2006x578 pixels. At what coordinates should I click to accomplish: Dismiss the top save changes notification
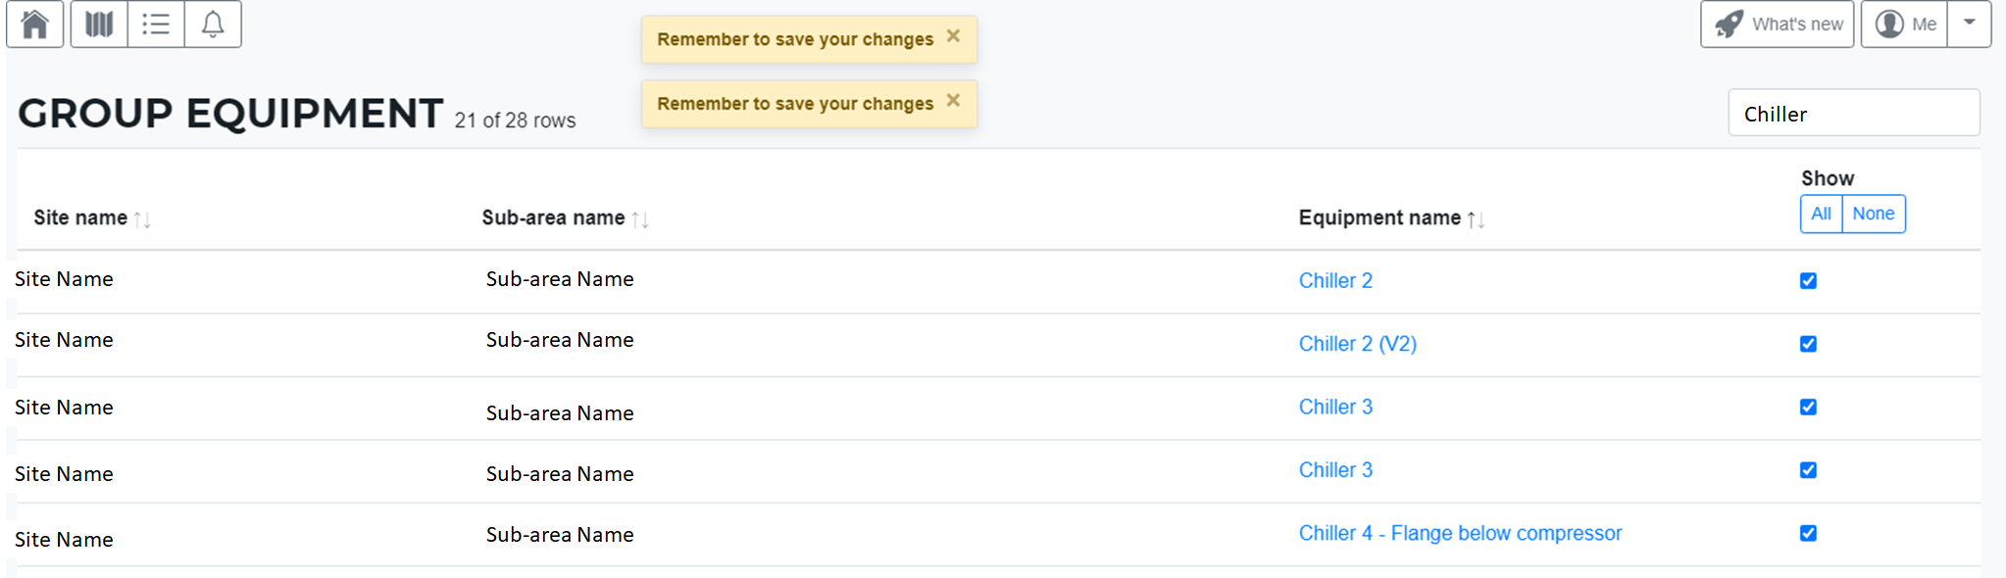point(953,36)
